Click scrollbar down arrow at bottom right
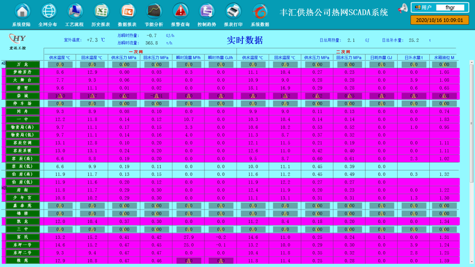Viewport: 475px width, 267px height. [x=471, y=262]
